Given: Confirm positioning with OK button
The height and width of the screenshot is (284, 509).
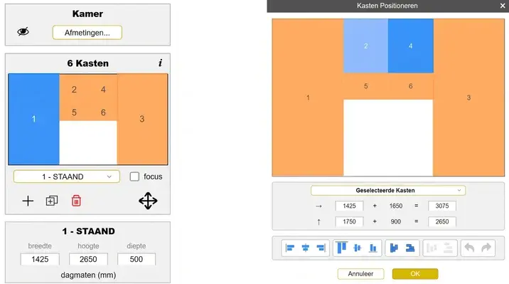Looking at the screenshot, I should click(x=415, y=273).
